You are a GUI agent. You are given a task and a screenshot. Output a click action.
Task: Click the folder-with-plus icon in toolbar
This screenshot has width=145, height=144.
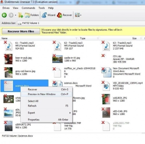21,15
